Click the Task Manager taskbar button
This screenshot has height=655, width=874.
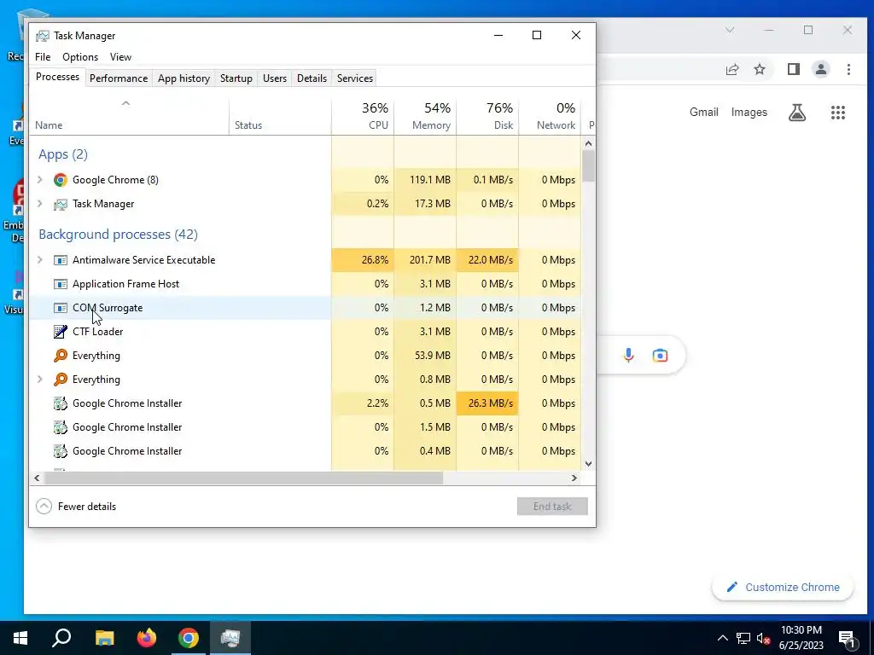[x=230, y=638]
